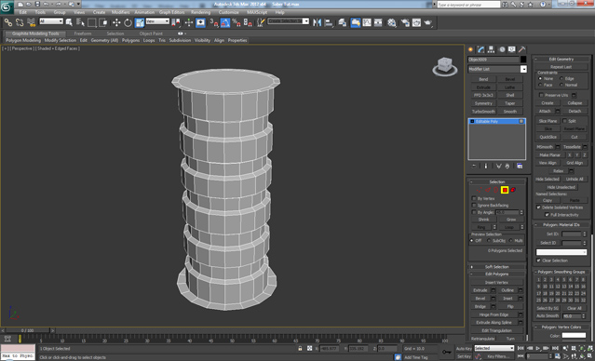Open the reference coordinate system View dropdown
595x361 pixels.
[x=157, y=21]
